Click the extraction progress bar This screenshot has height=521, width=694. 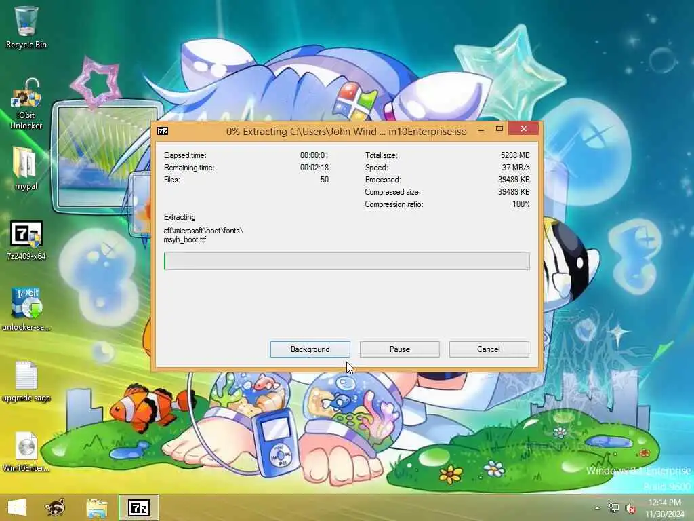[346, 261]
